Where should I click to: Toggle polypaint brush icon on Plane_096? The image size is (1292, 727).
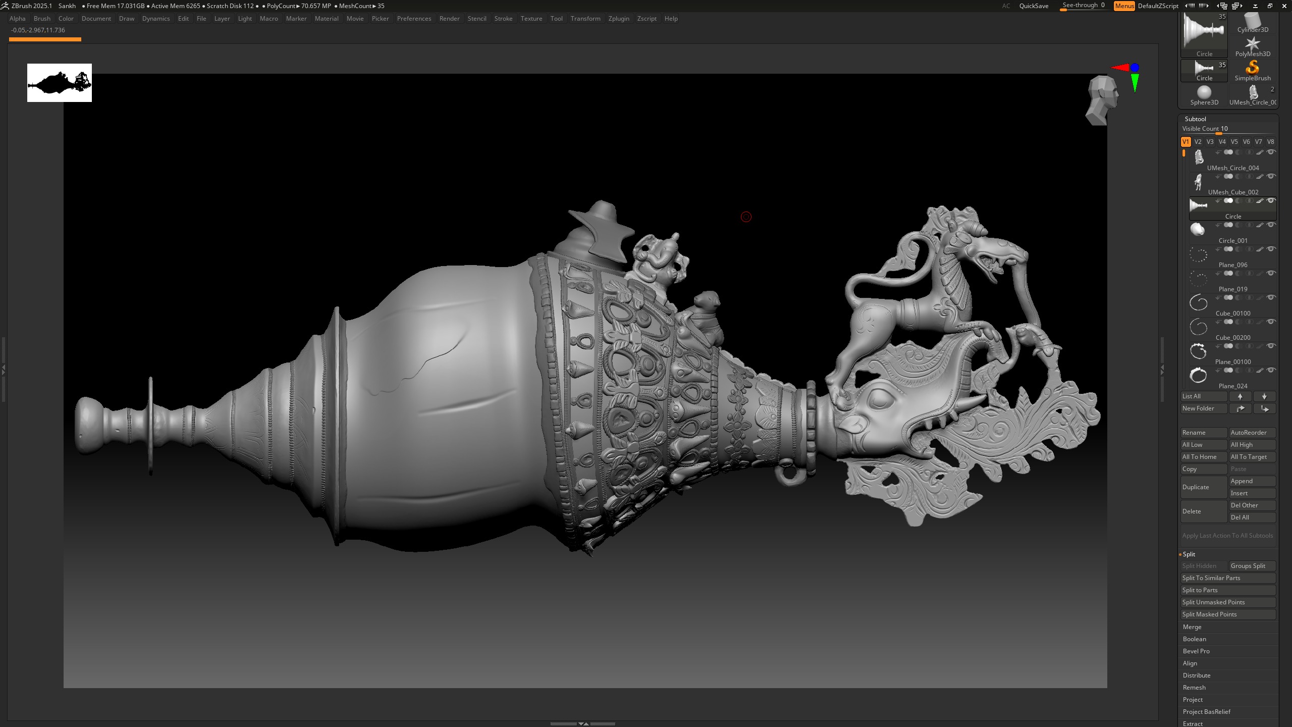[1260, 249]
